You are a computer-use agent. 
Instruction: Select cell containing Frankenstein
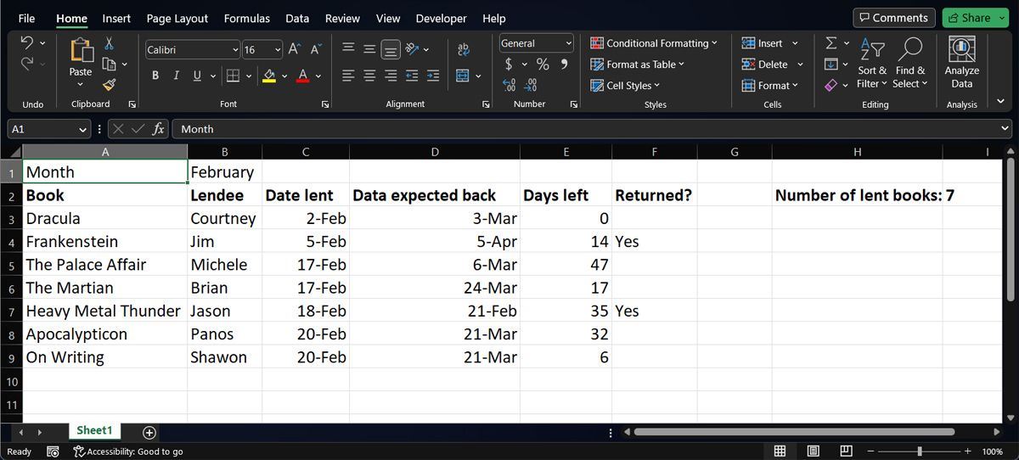104,241
